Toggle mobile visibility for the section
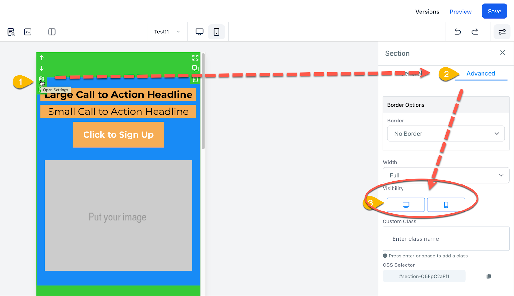 446,205
